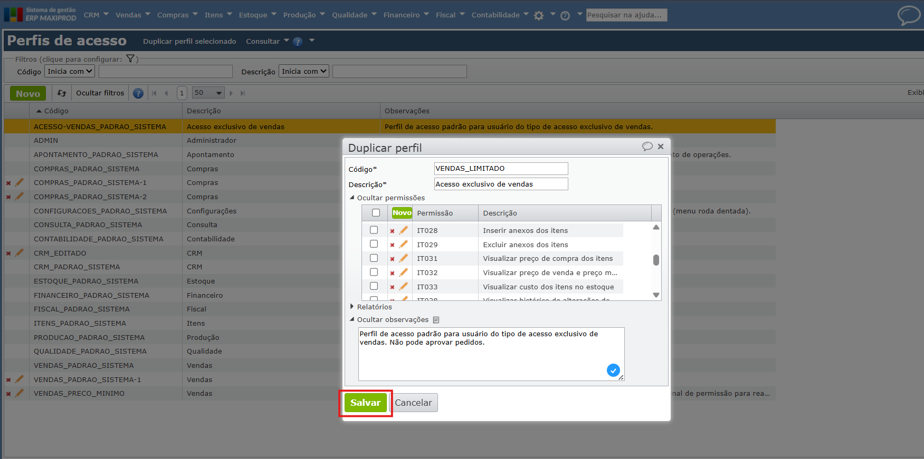Edit permission IT031 with pencil icon
The width and height of the screenshot is (924, 459).
coord(404,259)
